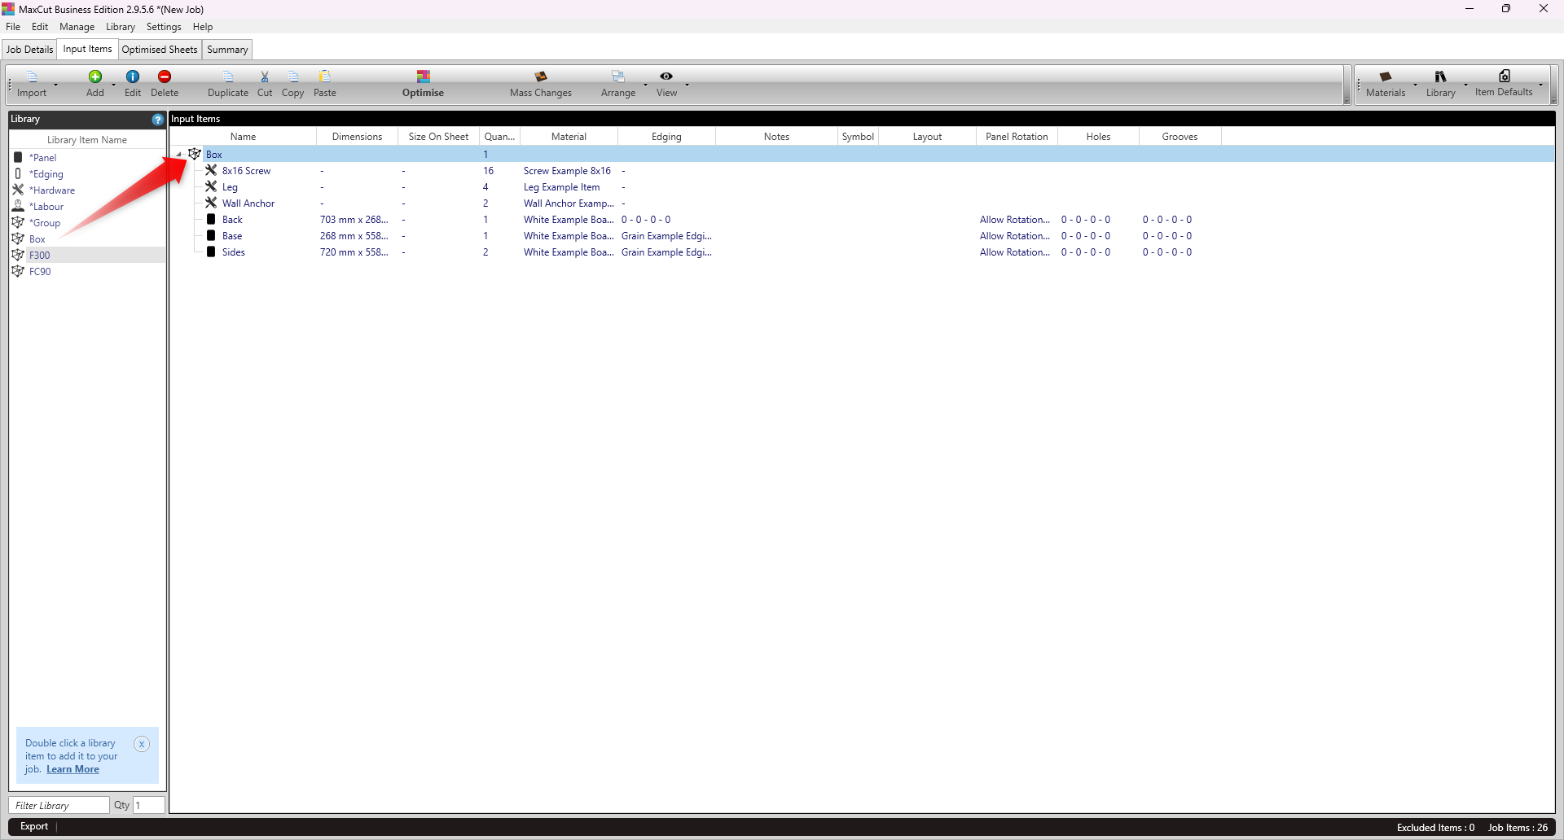Viewport: 1564px width, 840px height.
Task: Follow the Learn More link
Action: click(x=72, y=769)
